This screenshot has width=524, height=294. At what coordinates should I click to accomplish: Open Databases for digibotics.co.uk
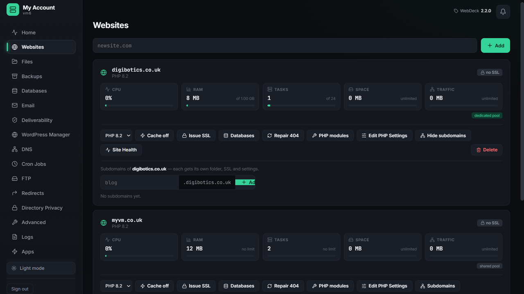[239, 136]
